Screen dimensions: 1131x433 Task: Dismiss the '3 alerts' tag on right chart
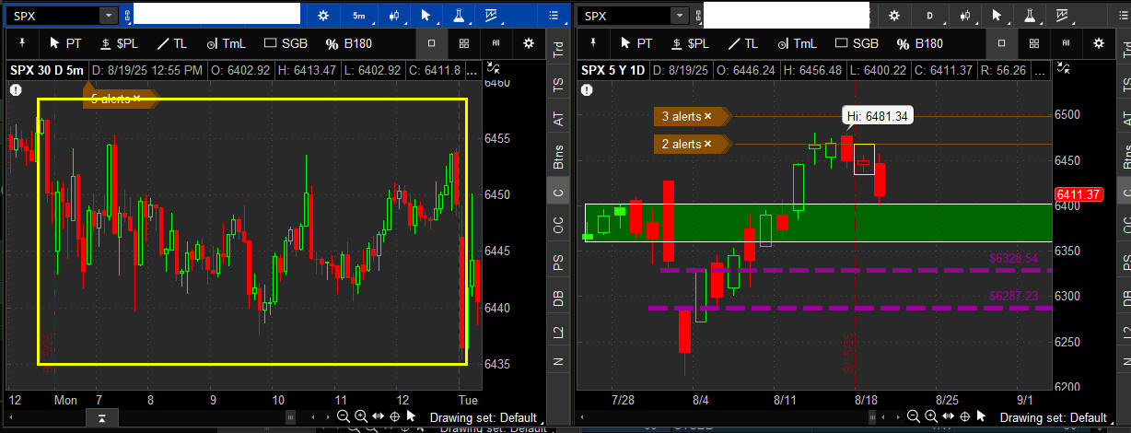point(708,116)
